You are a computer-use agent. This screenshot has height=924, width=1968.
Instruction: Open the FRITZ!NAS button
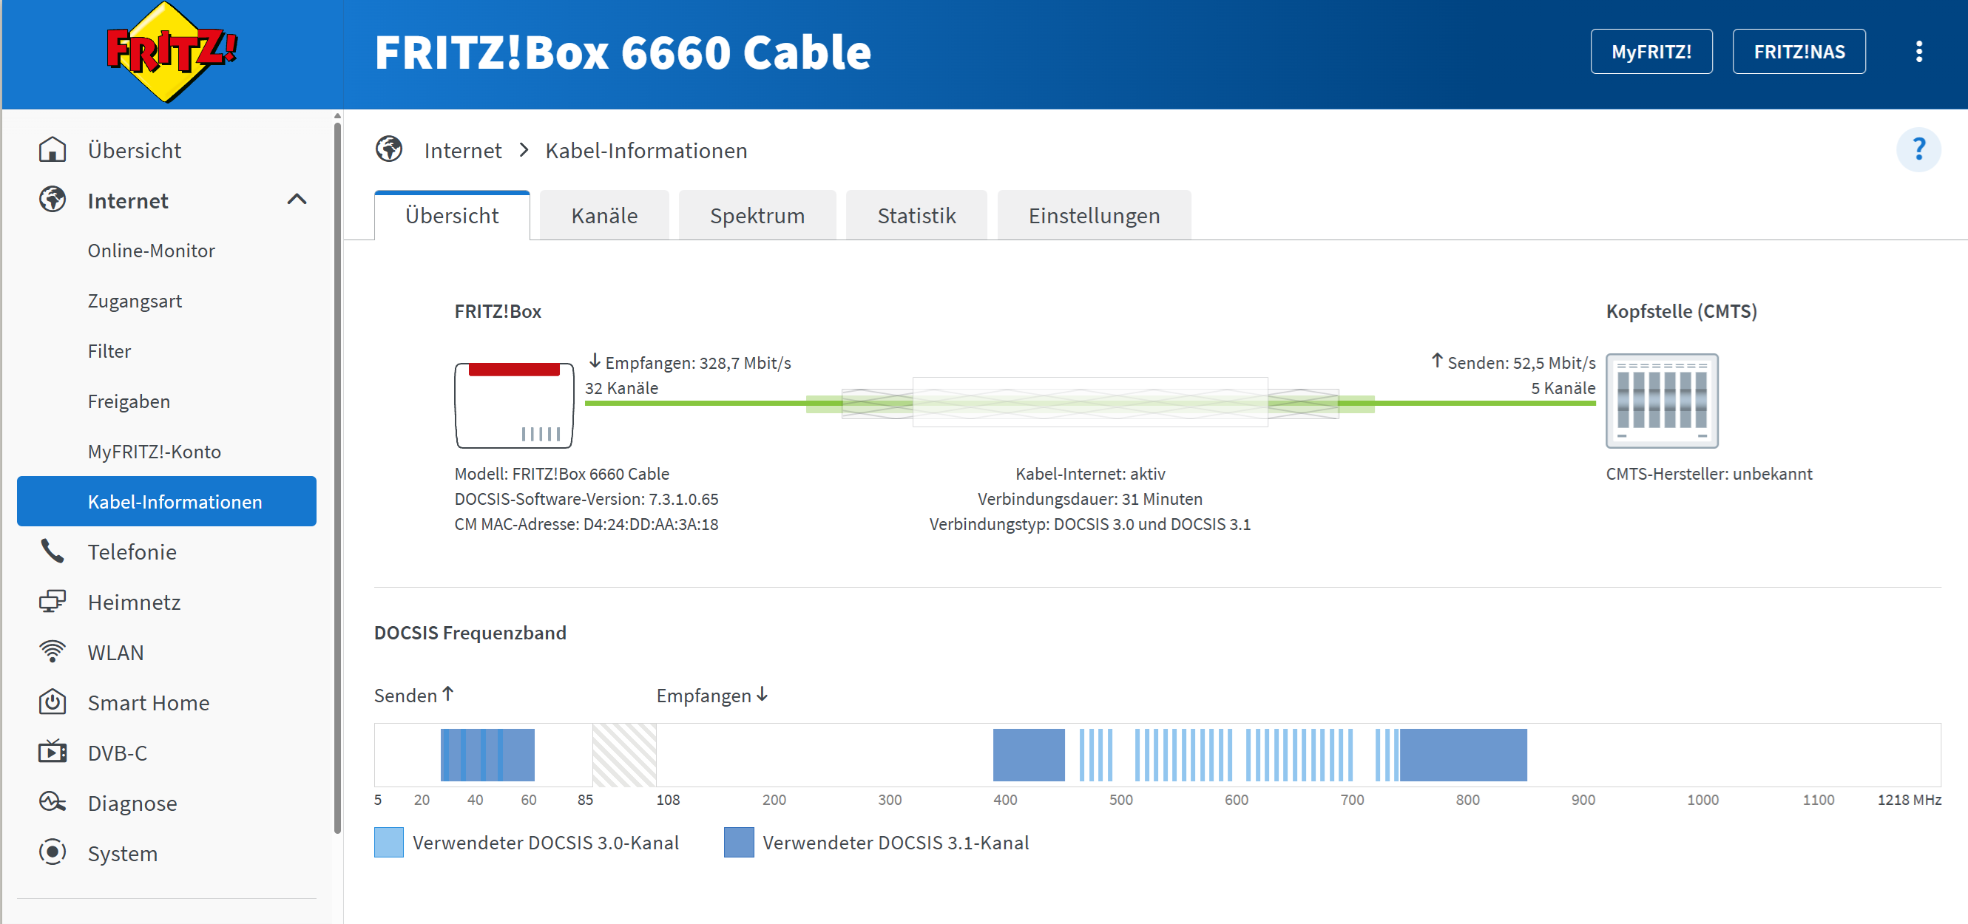pyautogui.click(x=1799, y=52)
